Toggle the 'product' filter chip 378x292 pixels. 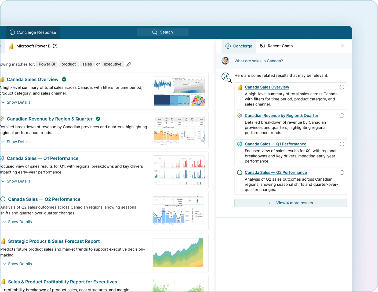coord(68,64)
